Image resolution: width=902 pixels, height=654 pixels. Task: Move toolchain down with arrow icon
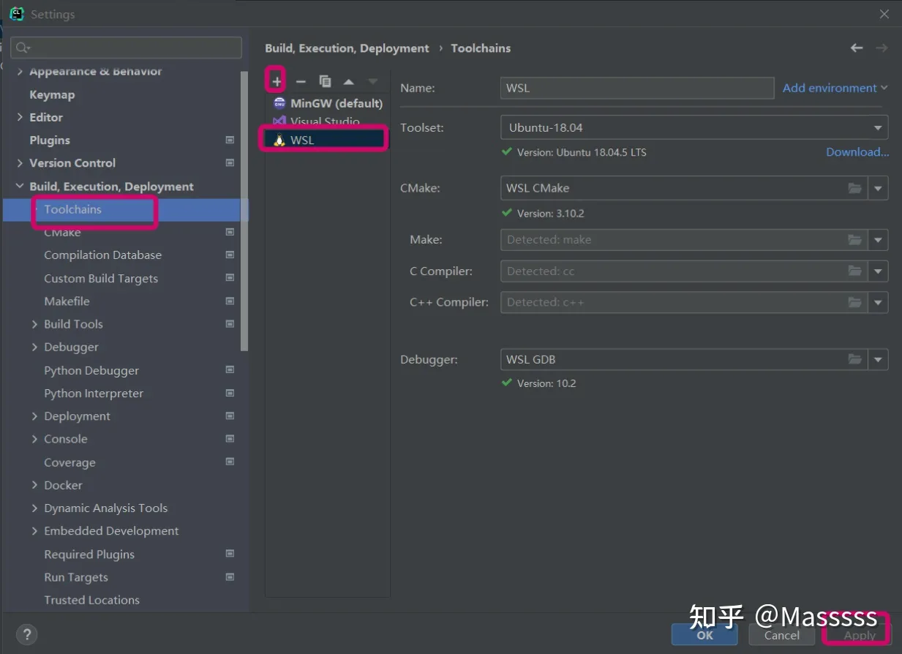[373, 81]
